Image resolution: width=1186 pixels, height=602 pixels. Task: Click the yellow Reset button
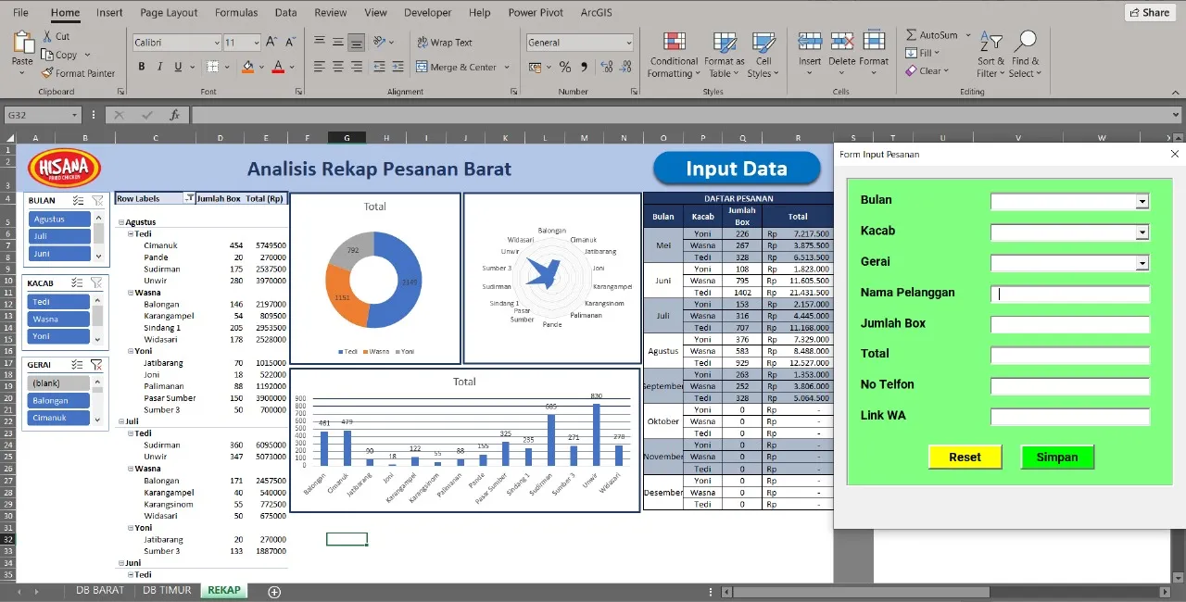[965, 457]
